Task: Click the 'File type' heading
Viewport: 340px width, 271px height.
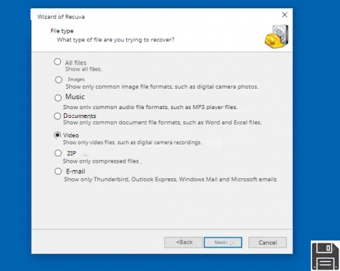Action: (62, 31)
